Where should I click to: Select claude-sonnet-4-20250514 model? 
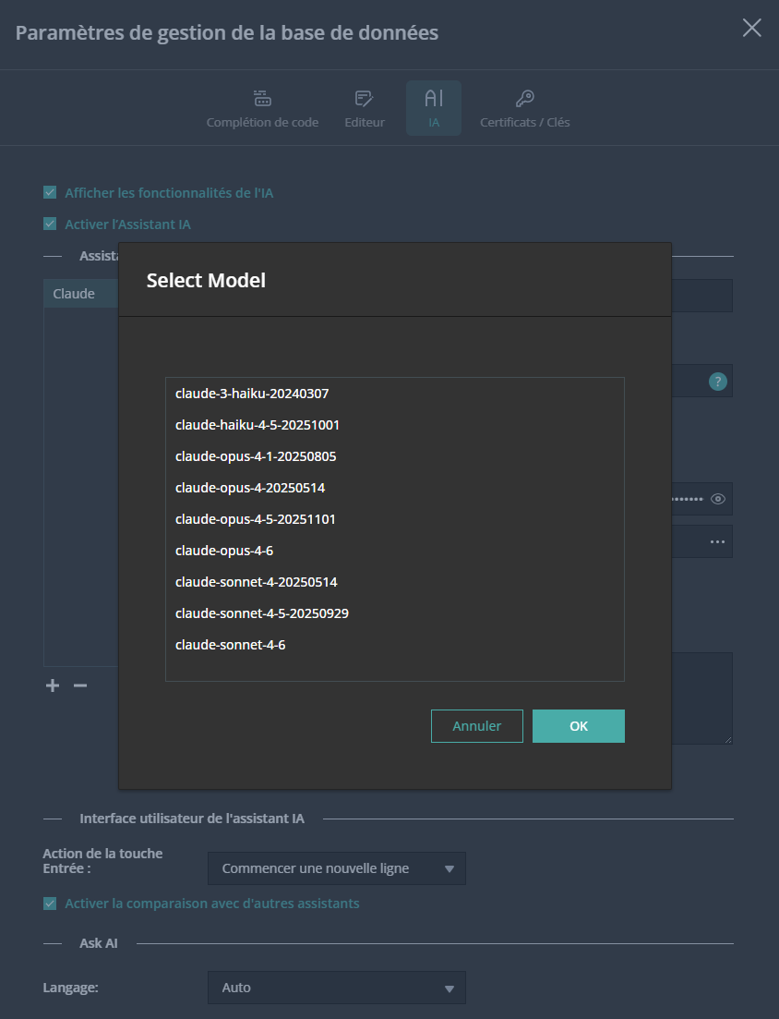[x=395, y=582]
